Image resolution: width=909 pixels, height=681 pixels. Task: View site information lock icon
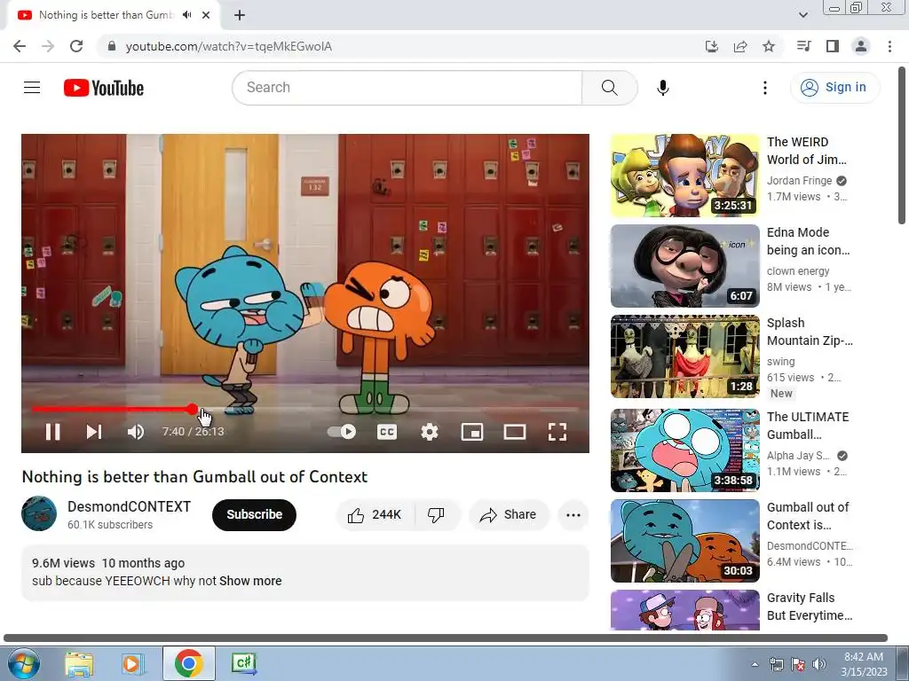click(112, 46)
